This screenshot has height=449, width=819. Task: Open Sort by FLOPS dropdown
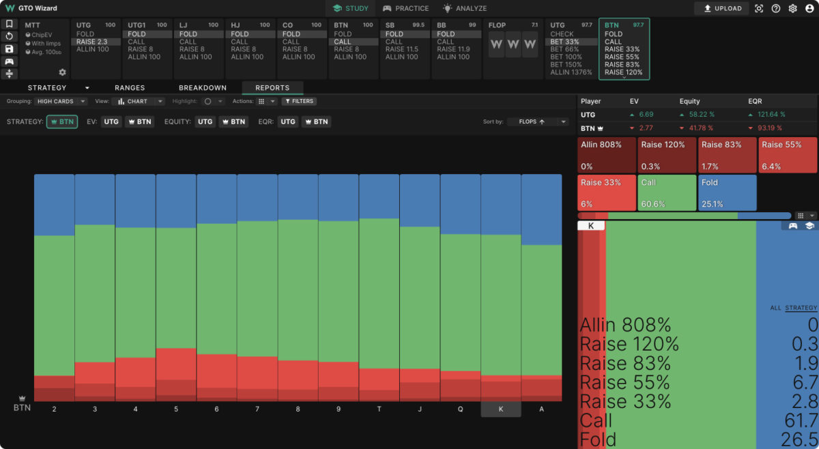tap(538, 121)
